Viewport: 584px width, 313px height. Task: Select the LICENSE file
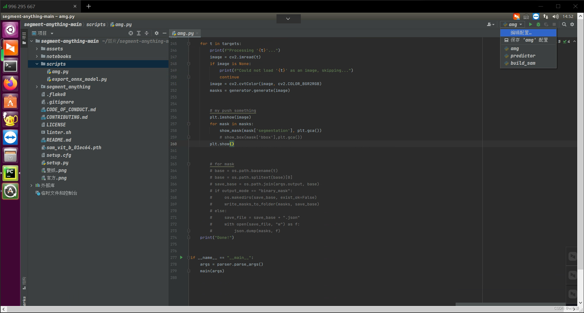pyautogui.click(x=54, y=125)
